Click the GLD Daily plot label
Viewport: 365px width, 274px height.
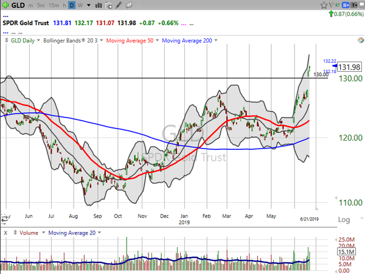point(23,41)
